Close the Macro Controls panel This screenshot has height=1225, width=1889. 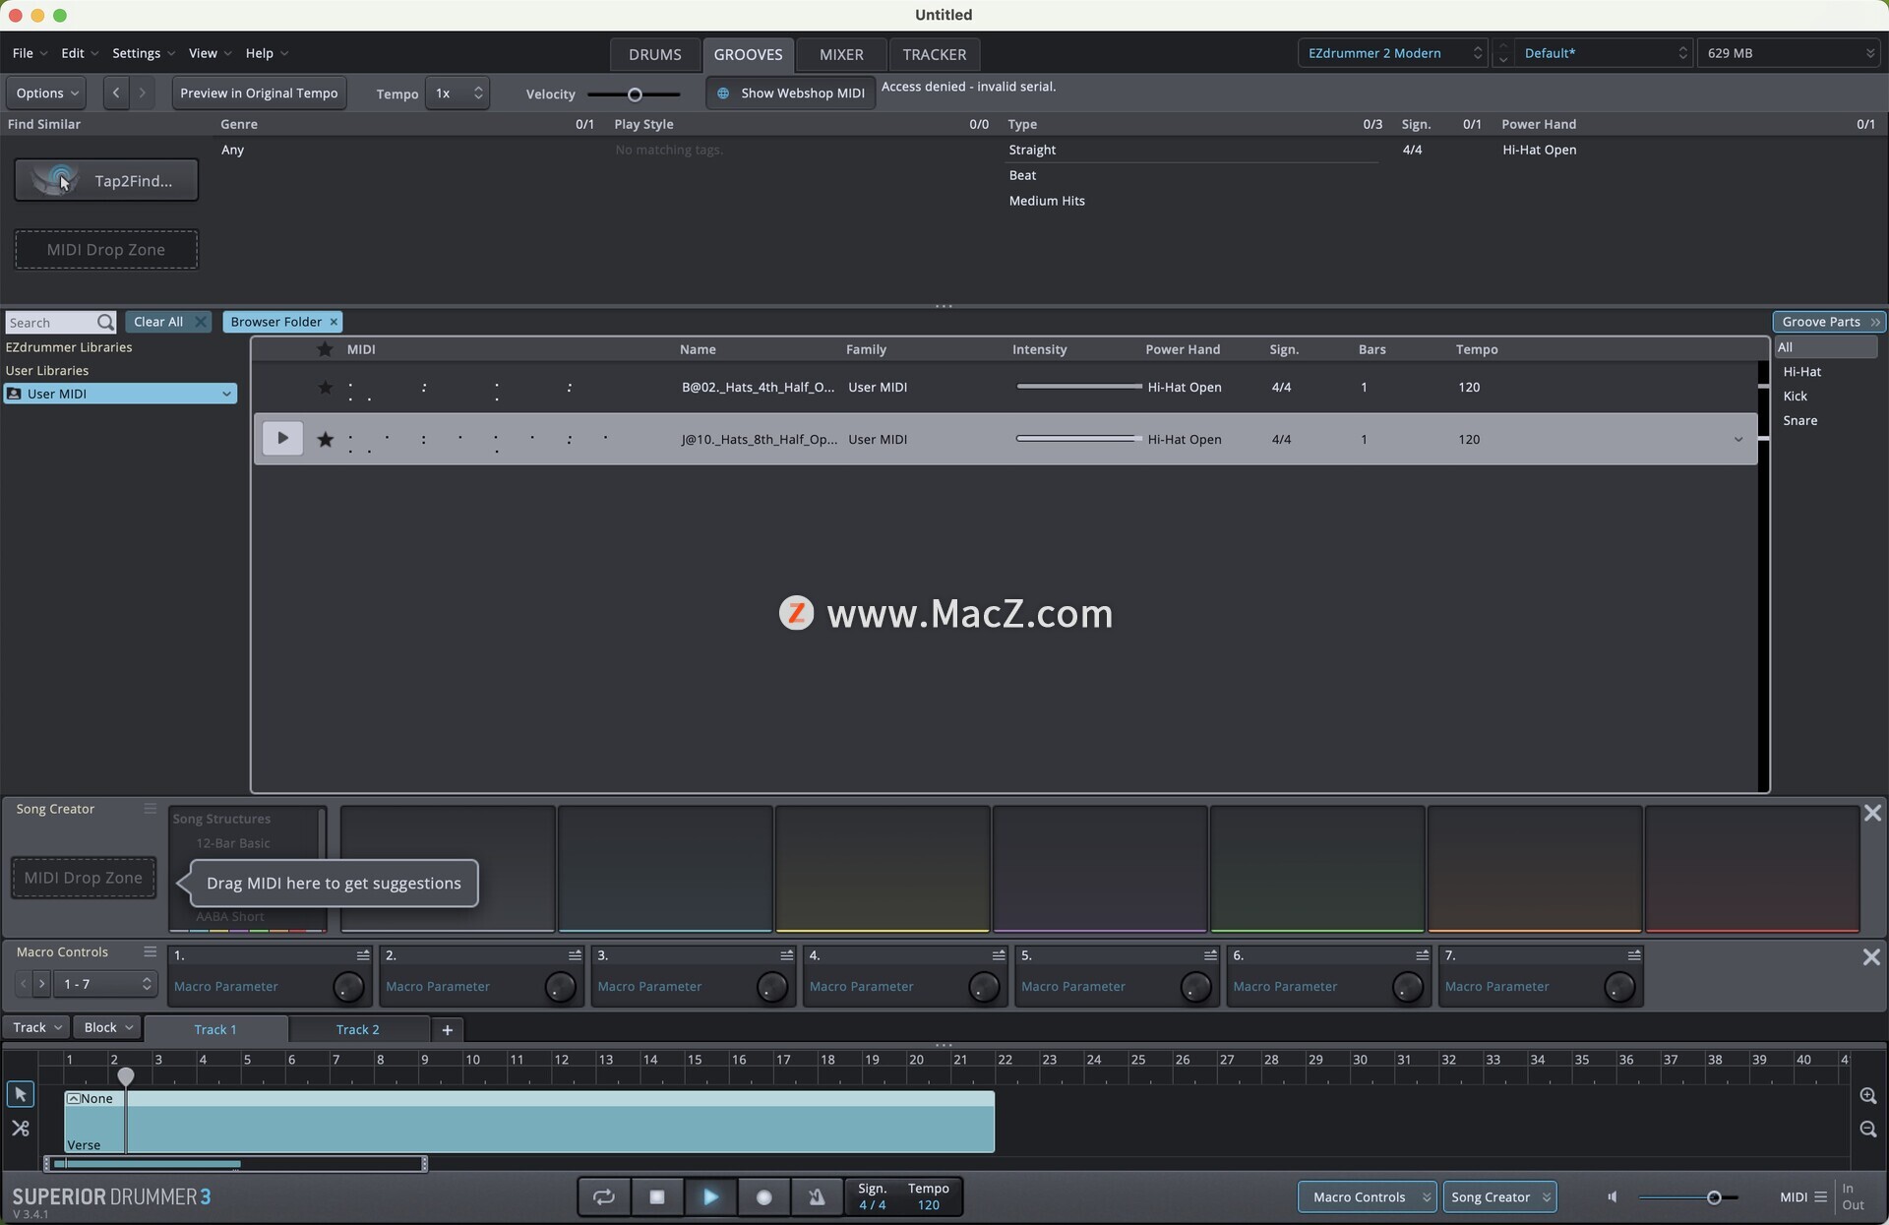1871,956
